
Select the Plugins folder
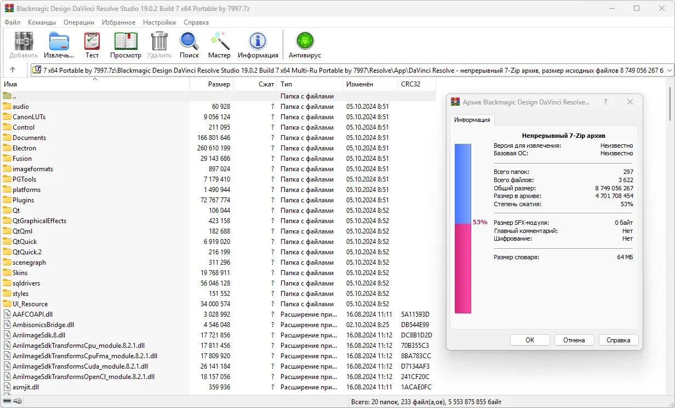point(18,200)
